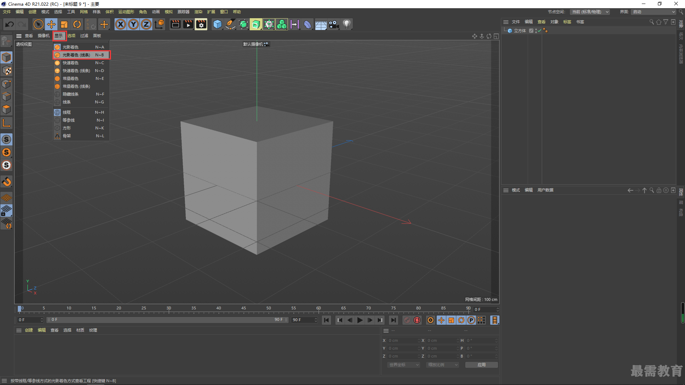Click the coordinate system cube icon
This screenshot has width=685, height=385.
point(159,24)
